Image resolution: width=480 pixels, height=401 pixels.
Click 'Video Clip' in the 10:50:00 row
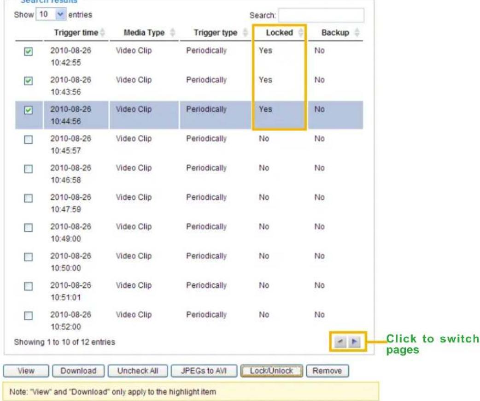[134, 256]
